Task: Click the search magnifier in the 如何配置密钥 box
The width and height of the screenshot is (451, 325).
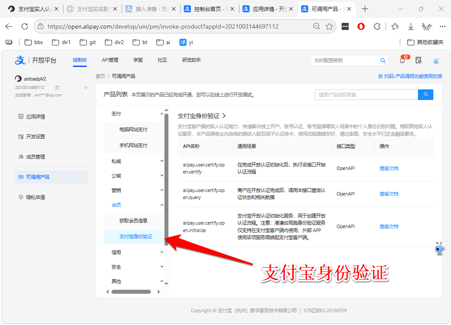Action: 383,60
